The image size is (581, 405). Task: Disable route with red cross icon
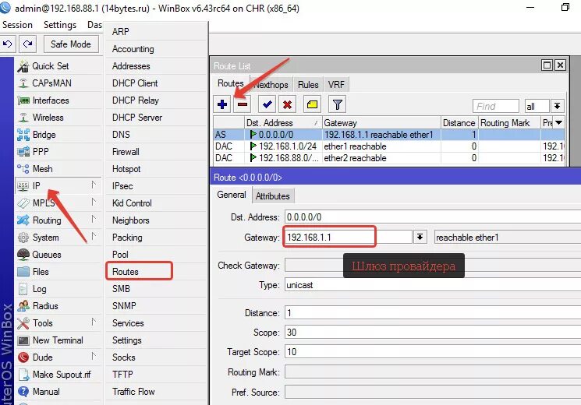click(287, 104)
